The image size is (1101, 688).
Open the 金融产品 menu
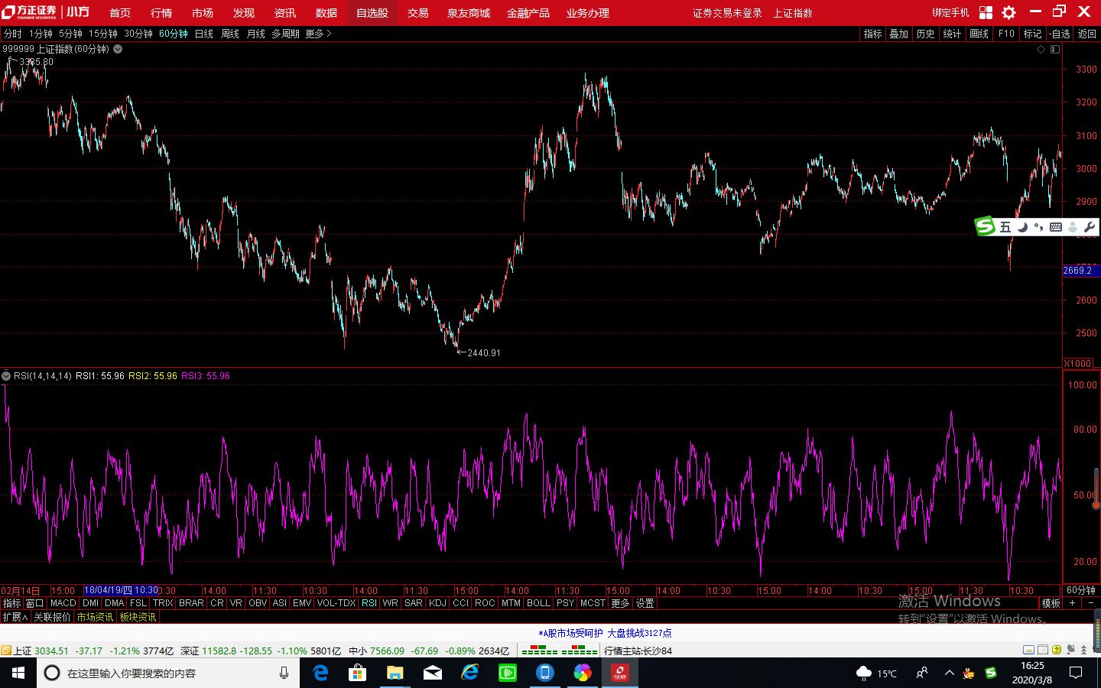(528, 13)
